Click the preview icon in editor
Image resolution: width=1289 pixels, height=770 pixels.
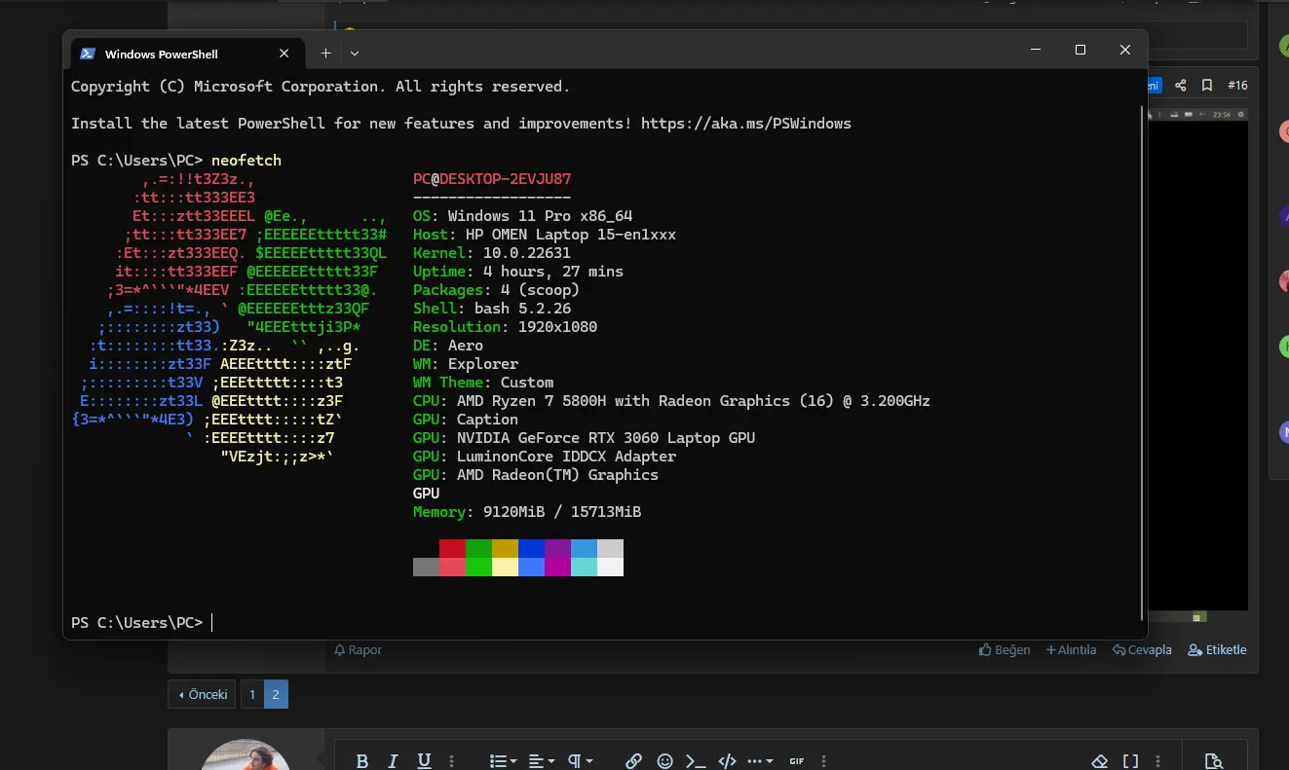[1213, 761]
